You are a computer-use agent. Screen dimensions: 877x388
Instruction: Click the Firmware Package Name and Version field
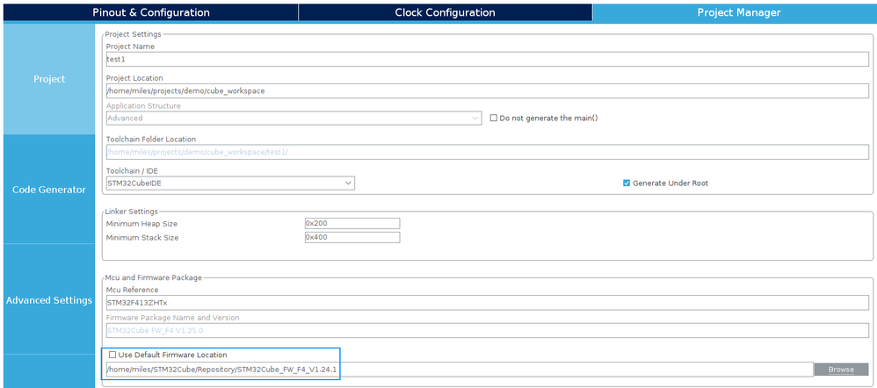(x=487, y=330)
